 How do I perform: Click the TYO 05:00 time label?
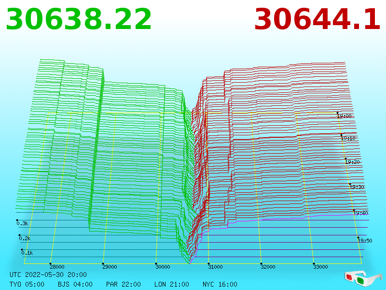(27, 284)
